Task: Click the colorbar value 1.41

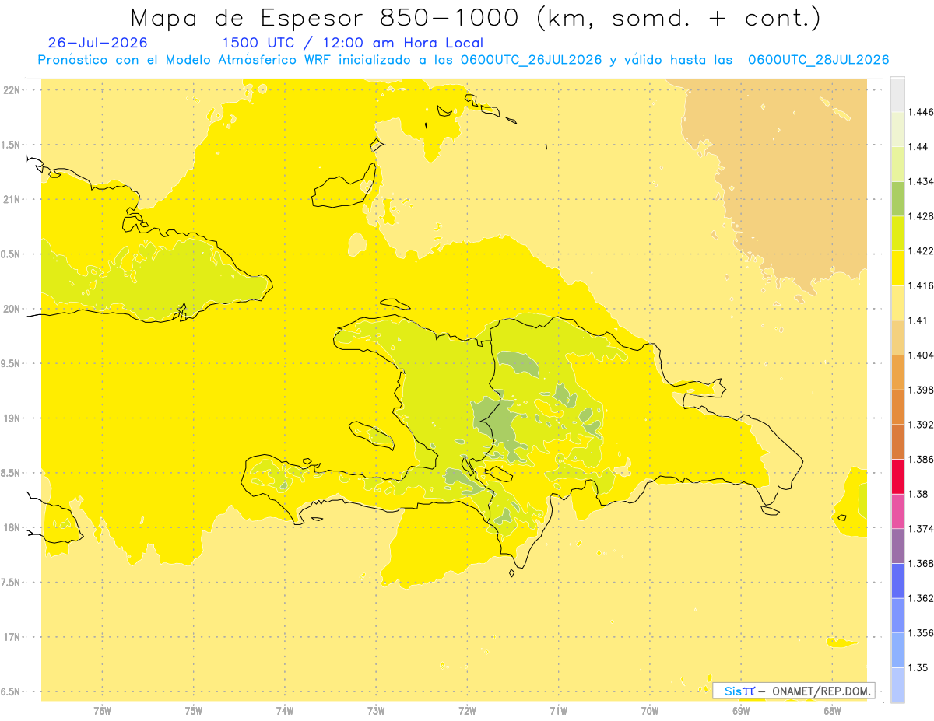Action: tap(918, 320)
